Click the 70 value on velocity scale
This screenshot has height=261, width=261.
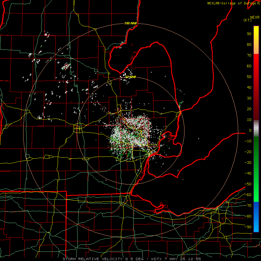pyautogui.click(x=249, y=55)
